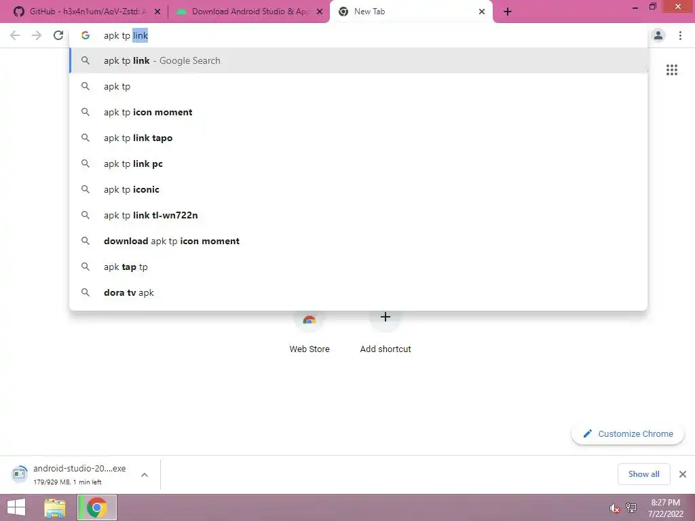Image resolution: width=695 pixels, height=521 pixels.
Task: Pick suggestion 'apk tp icon moment'
Action: [x=358, y=112]
